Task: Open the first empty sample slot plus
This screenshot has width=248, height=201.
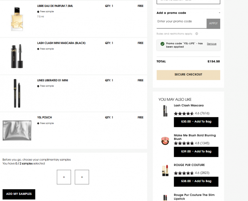Action: click(x=64, y=177)
